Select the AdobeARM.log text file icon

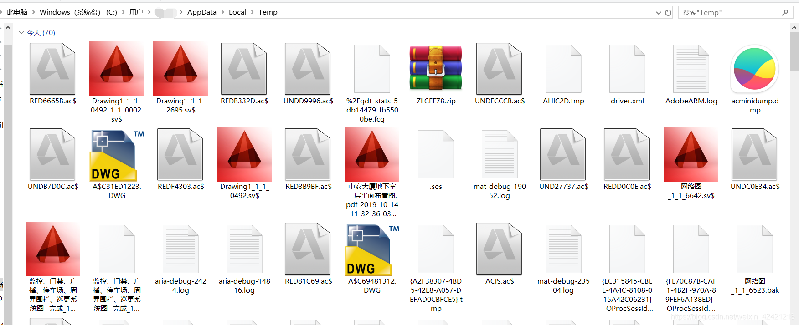click(x=691, y=69)
